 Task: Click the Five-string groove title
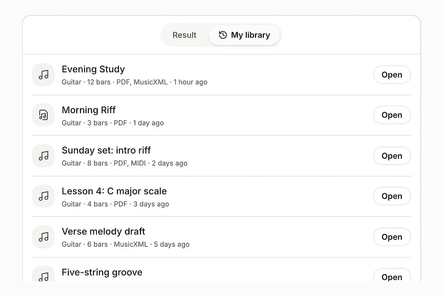point(102,272)
